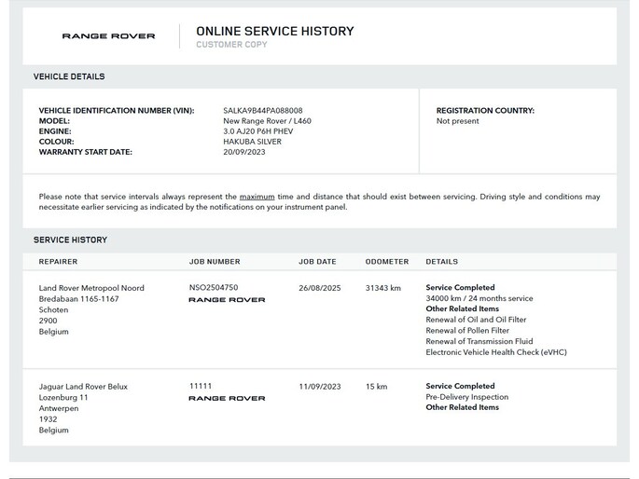Click the Vehicle Details section header
This screenshot has height=479, width=639.
click(x=69, y=76)
